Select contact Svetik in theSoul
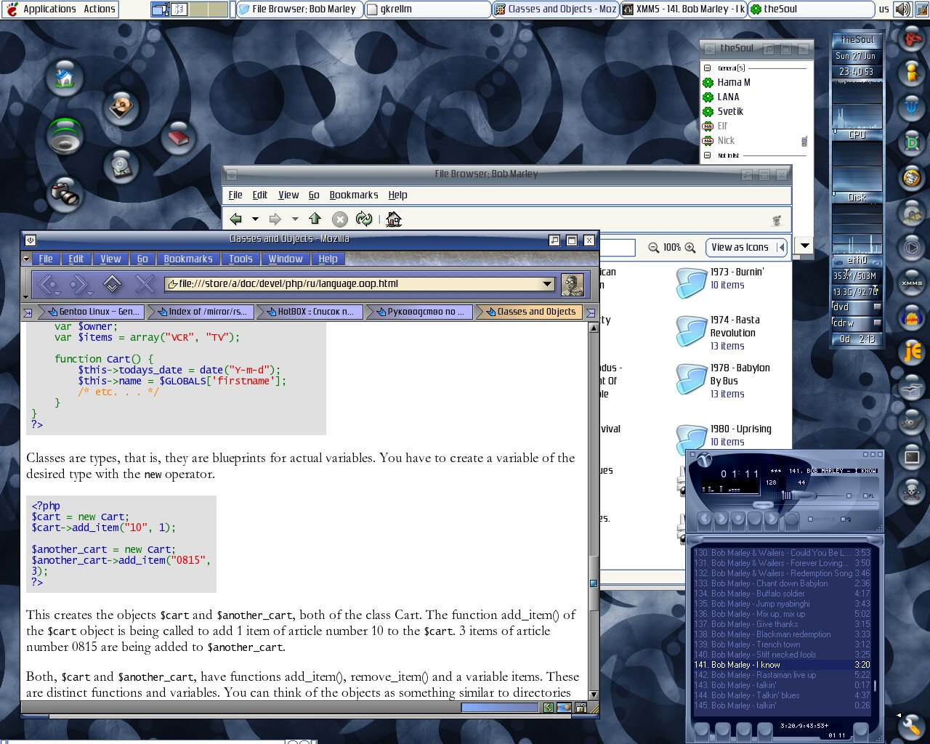 pyautogui.click(x=730, y=111)
